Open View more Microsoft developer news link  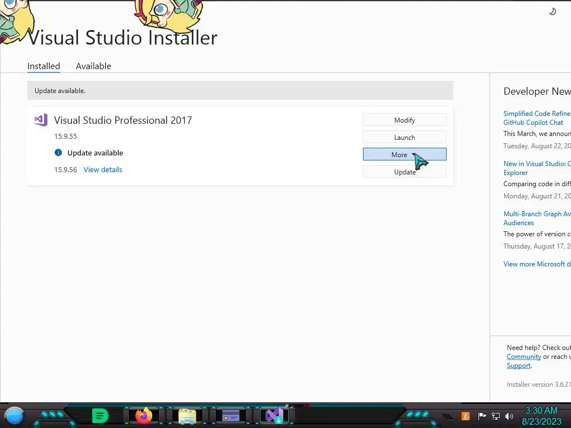point(537,264)
